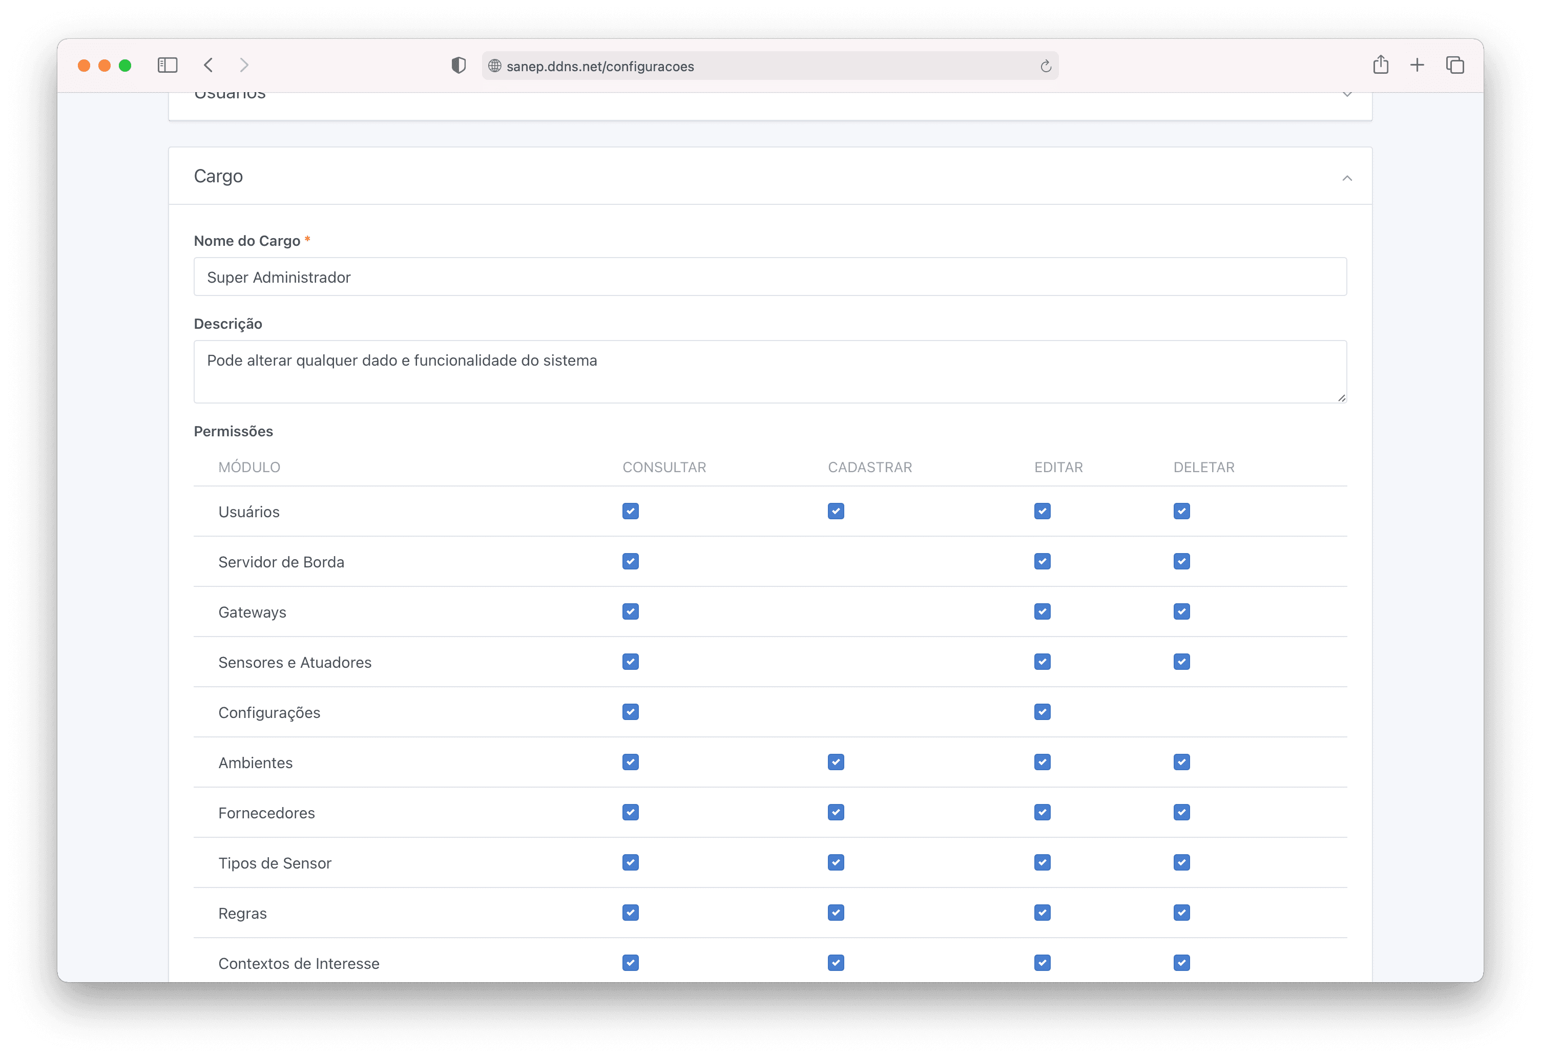Toggle Safari sidebar icon

pos(167,65)
